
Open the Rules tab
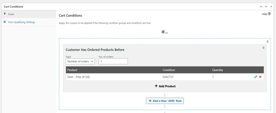point(29,14)
